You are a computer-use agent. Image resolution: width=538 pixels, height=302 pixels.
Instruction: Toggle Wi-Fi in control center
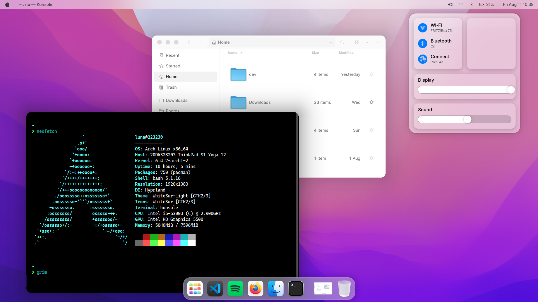[x=423, y=28]
